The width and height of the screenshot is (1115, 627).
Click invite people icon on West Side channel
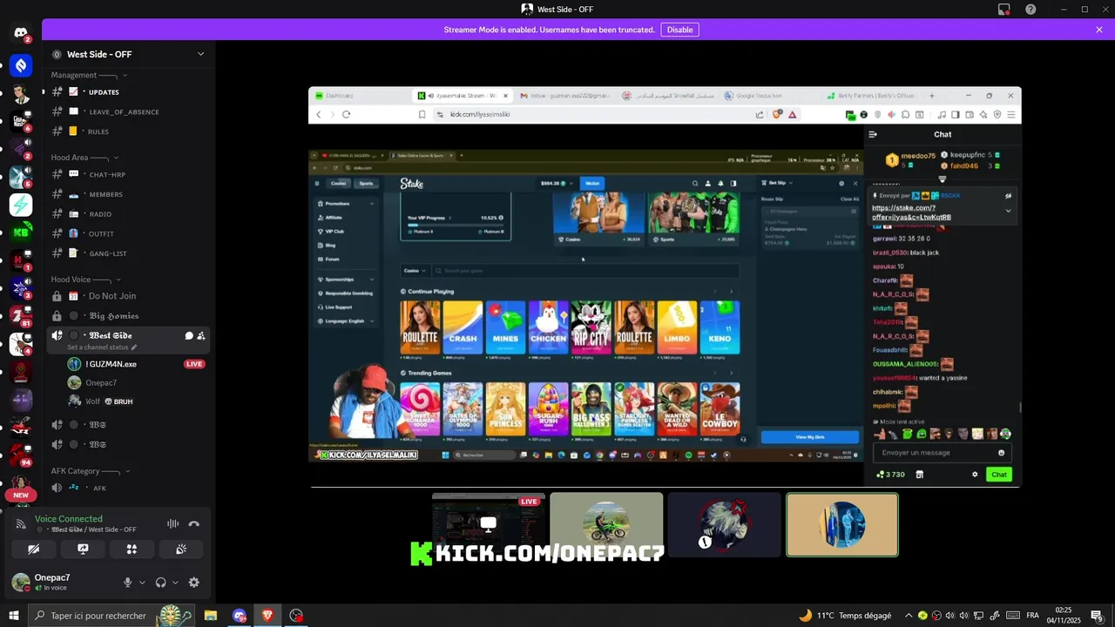(201, 335)
